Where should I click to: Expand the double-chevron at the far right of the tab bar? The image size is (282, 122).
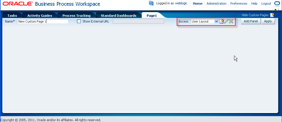click(x=278, y=15)
